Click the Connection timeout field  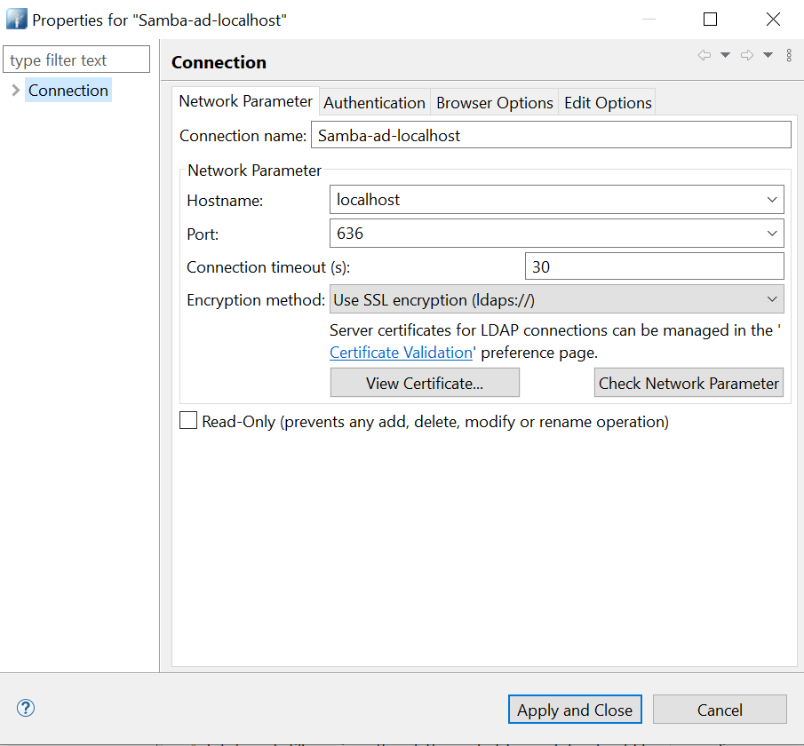[x=654, y=266]
